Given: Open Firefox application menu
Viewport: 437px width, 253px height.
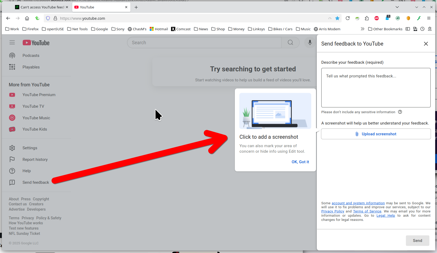Looking at the screenshot, I should coord(429,18).
